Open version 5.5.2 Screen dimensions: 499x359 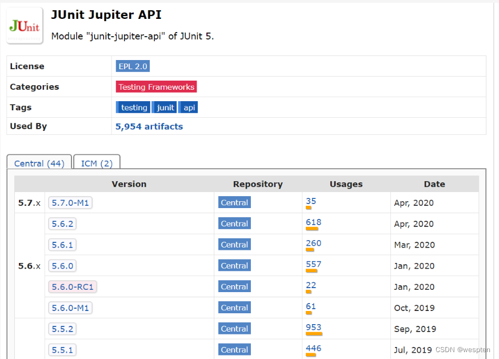tap(62, 329)
